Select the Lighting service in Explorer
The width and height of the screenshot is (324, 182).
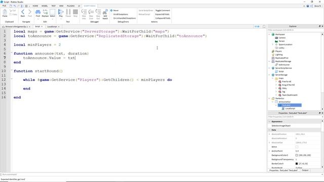(x=277, y=55)
